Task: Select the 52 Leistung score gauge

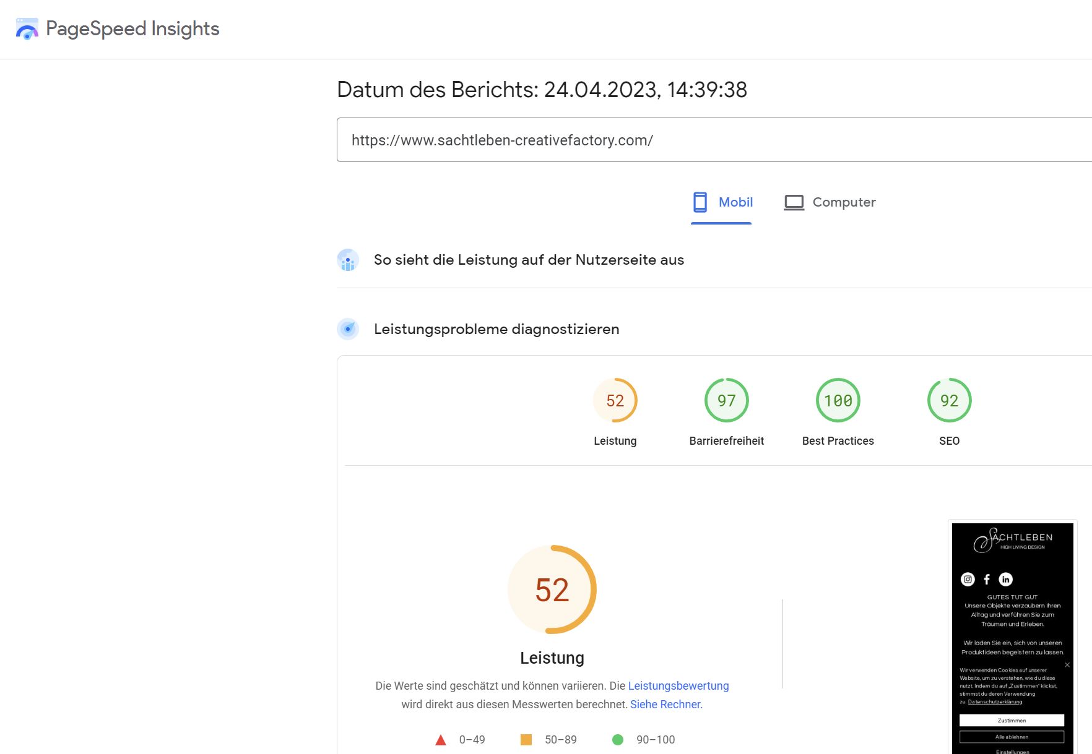Action: pos(615,400)
